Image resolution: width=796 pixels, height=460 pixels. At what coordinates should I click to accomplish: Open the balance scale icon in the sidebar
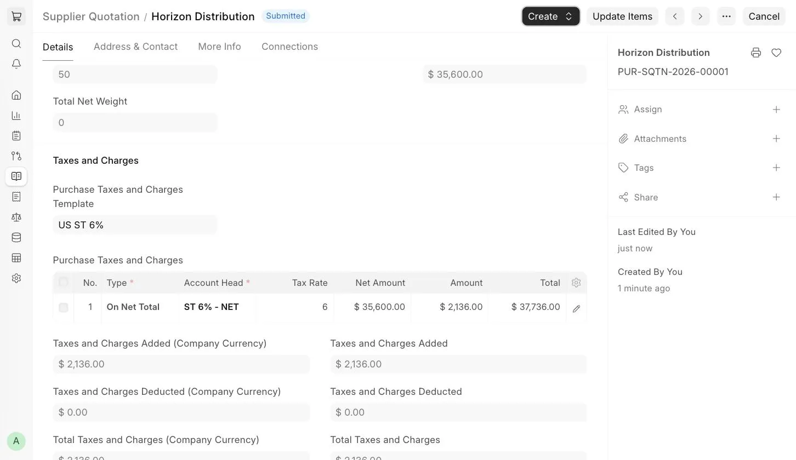coord(16,217)
